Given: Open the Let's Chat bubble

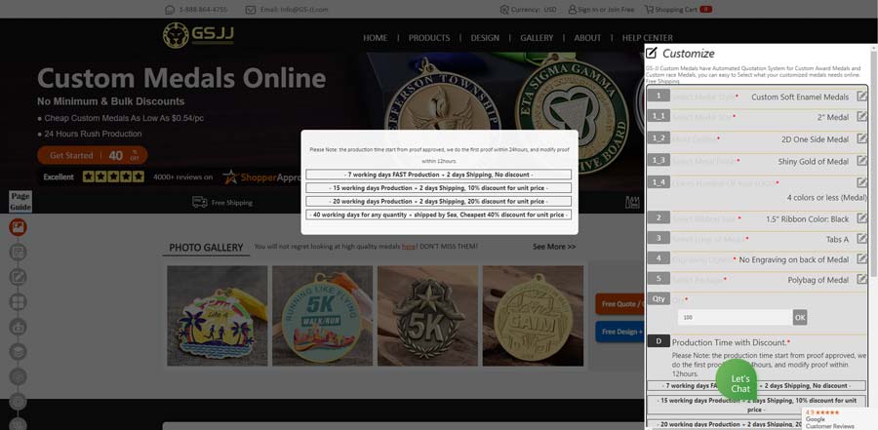Looking at the screenshot, I should 737,380.
